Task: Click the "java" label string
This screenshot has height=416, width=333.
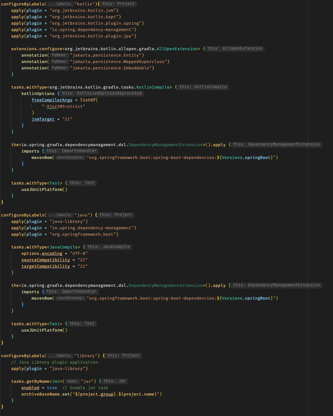Action: 83,215
